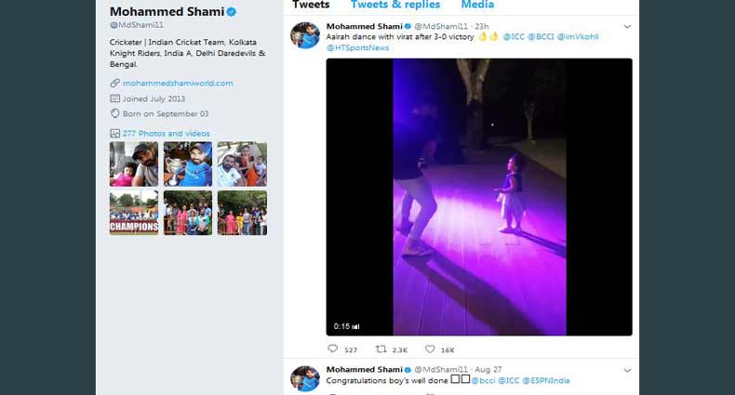The width and height of the screenshot is (735, 395).
Task: Click the profile avatar on the Aug 27 tweet
Action: (304, 378)
